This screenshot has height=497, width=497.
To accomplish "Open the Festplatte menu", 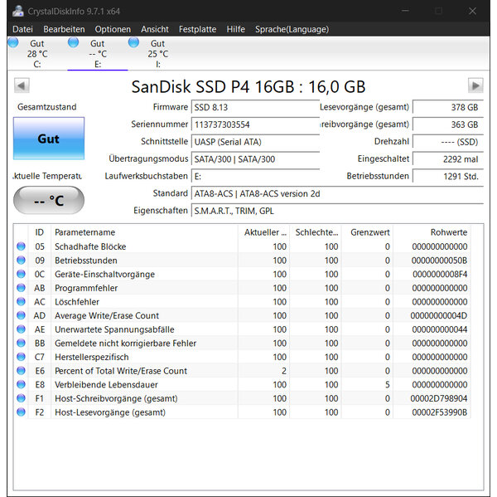I will pos(198,29).
